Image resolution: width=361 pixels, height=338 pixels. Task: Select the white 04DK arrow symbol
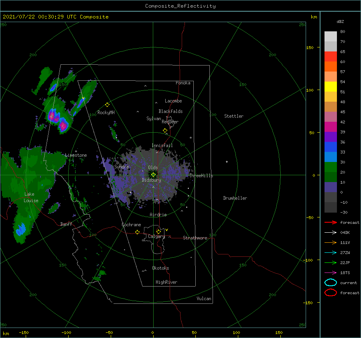point(331,232)
